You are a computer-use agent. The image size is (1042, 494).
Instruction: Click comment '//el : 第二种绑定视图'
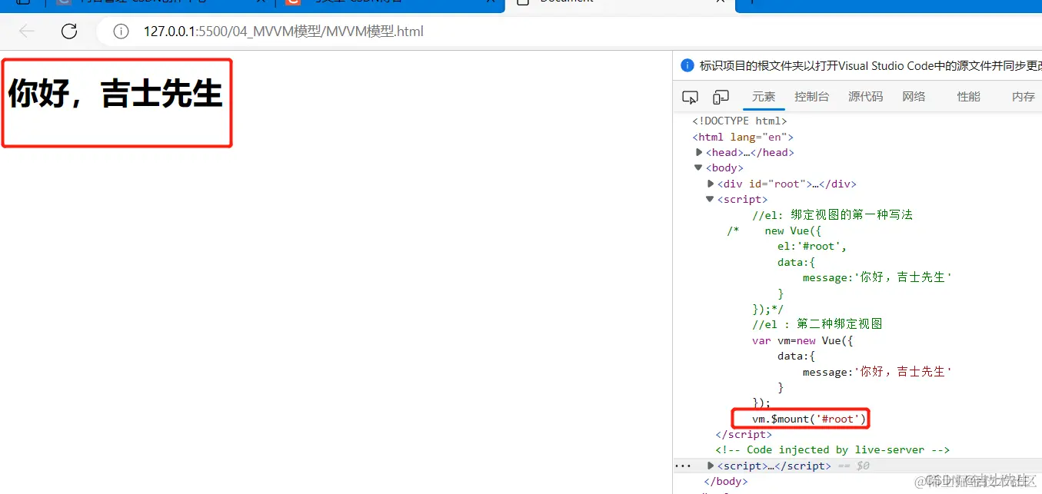coord(817,324)
